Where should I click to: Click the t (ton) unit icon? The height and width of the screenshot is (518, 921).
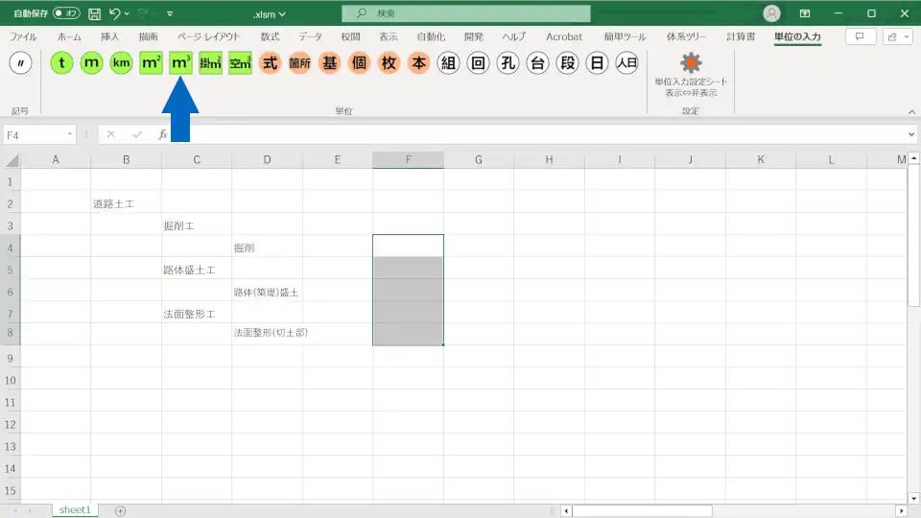[62, 63]
